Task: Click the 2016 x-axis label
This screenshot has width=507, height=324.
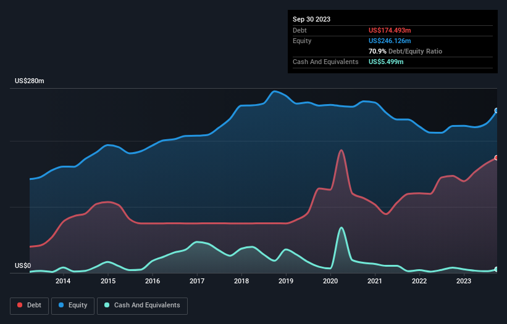Action: click(x=153, y=281)
